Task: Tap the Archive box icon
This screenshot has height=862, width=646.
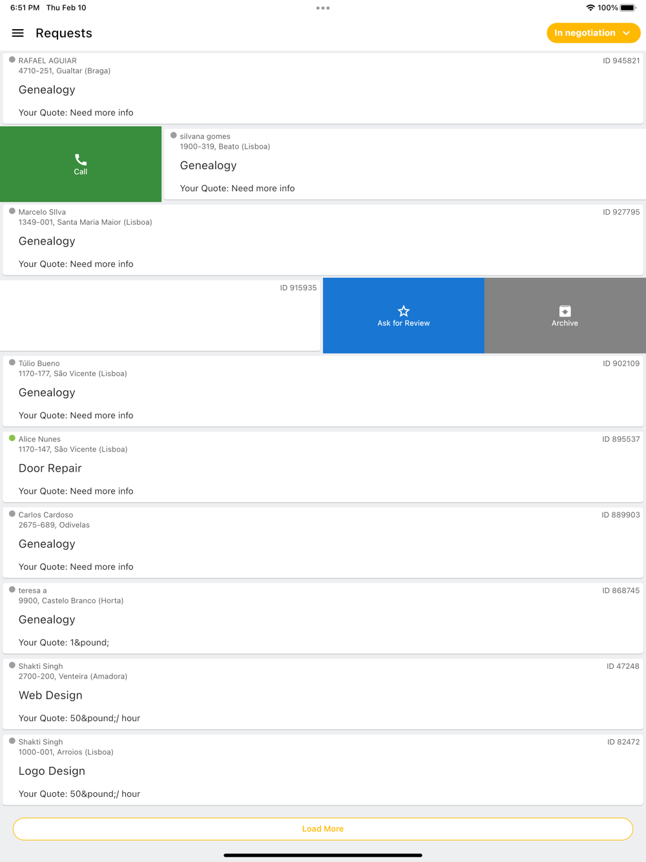Action: [565, 311]
